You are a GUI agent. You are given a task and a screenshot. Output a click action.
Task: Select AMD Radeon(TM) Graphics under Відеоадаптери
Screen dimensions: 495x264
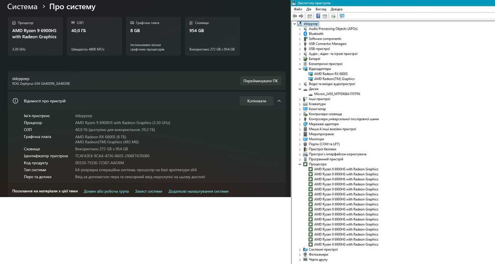(334, 79)
